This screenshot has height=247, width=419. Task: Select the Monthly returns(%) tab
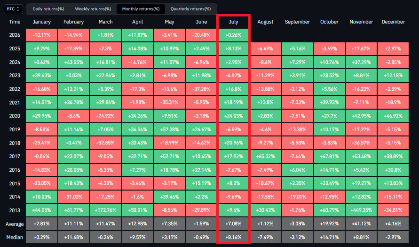(141, 9)
